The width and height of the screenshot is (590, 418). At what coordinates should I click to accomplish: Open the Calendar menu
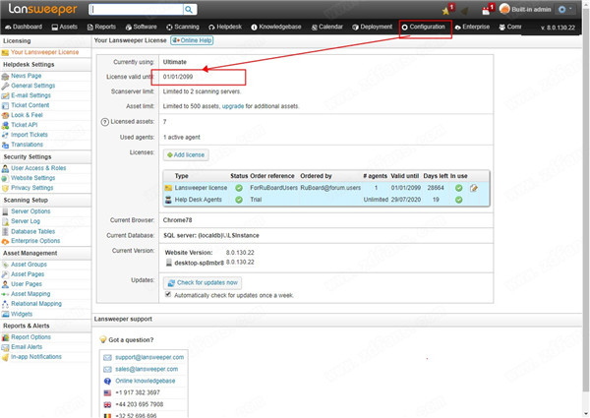click(x=327, y=27)
